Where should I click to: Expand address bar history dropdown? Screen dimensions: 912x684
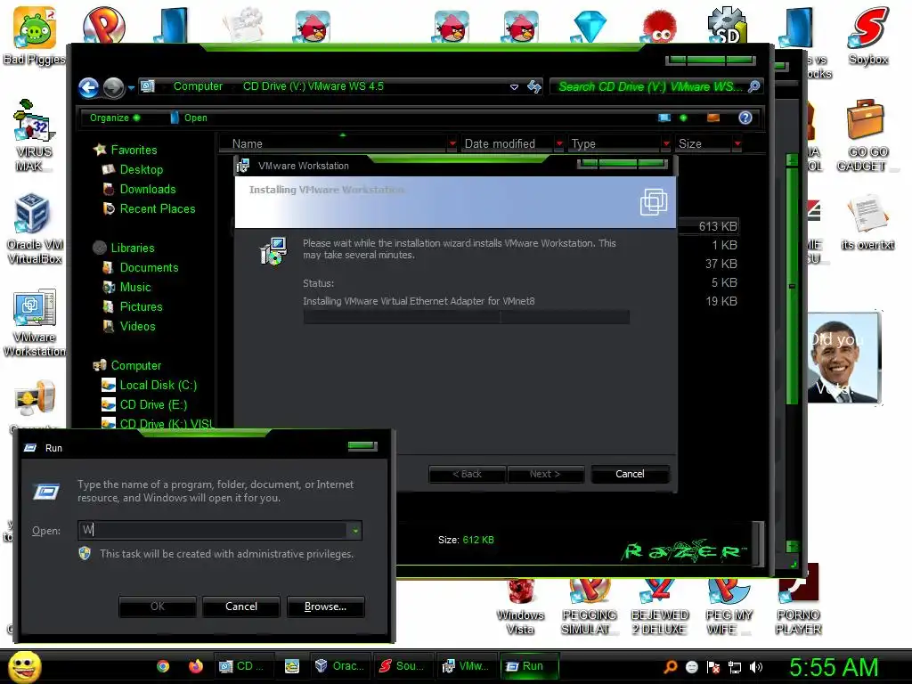pyautogui.click(x=514, y=87)
